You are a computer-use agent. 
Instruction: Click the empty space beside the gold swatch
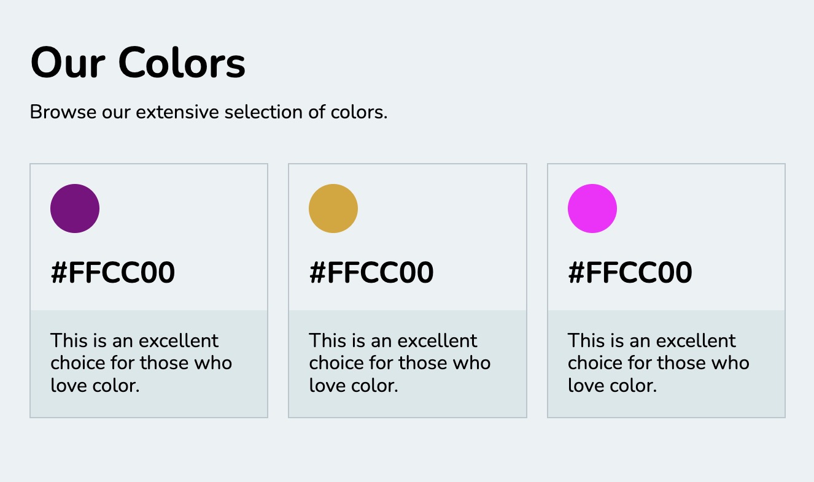pos(442,208)
